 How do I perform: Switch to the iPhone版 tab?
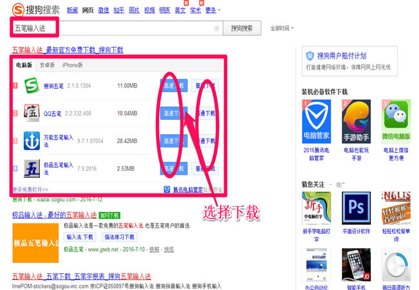click(72, 65)
